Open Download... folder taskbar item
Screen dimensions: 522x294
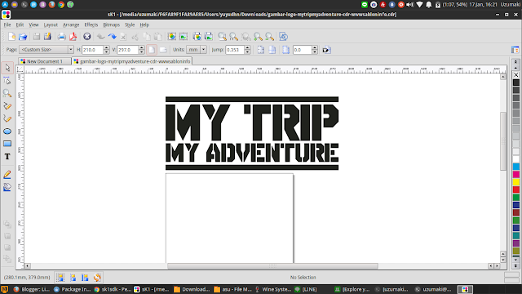pyautogui.click(x=192, y=289)
